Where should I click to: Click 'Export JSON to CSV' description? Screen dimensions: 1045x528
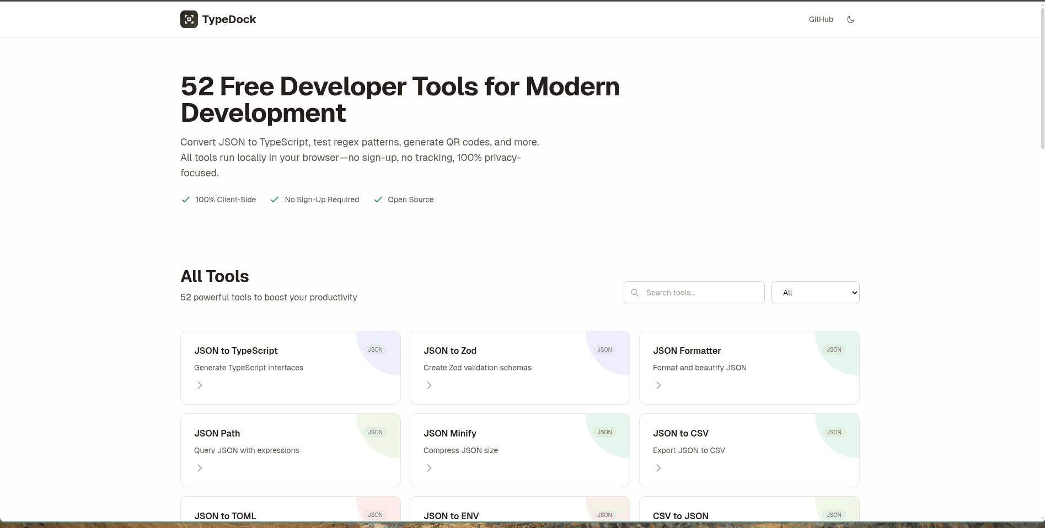point(689,450)
